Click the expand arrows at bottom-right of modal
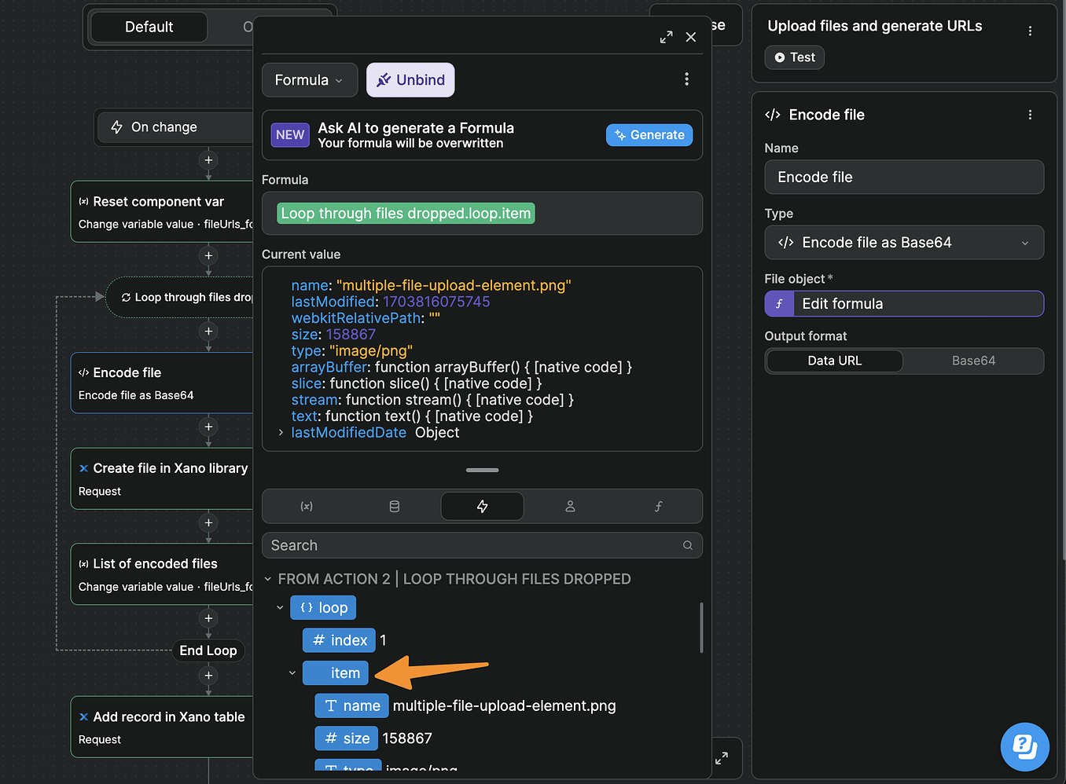Screen dimensions: 1066x784 (721, 757)
